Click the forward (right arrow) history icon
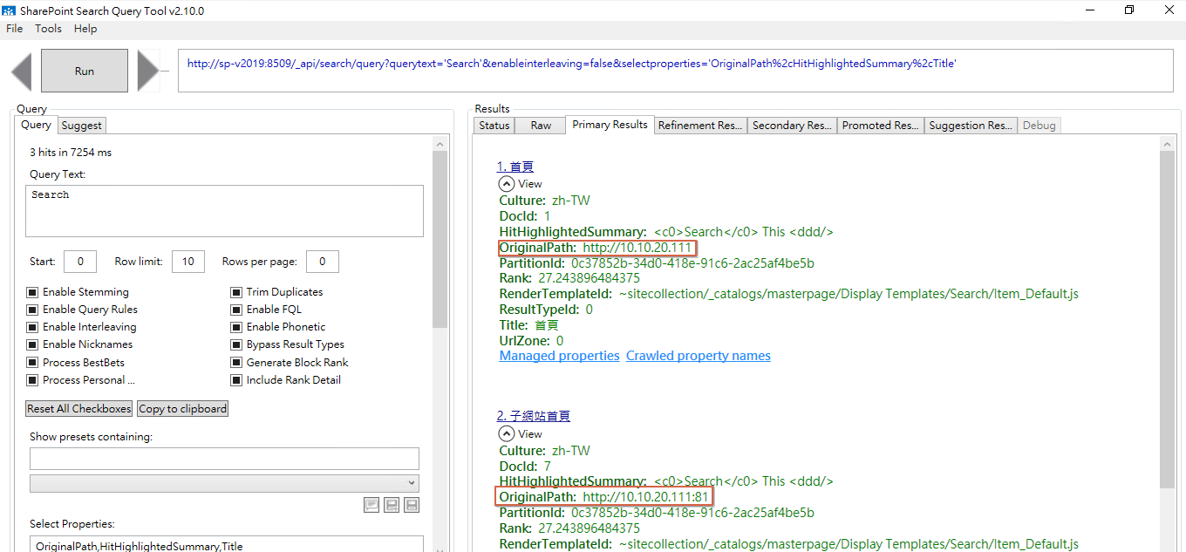 click(x=148, y=71)
